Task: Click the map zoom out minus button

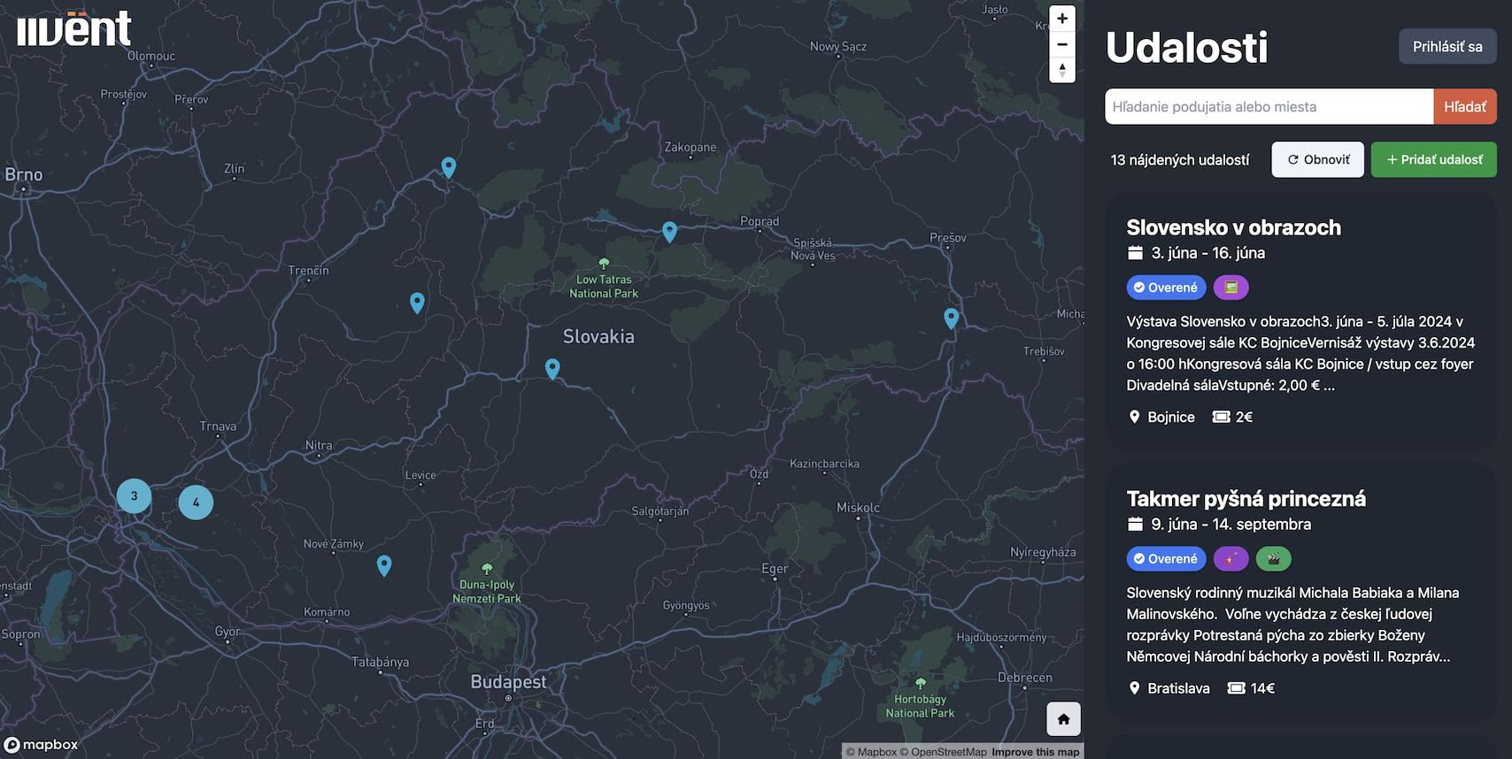Action: [1062, 44]
